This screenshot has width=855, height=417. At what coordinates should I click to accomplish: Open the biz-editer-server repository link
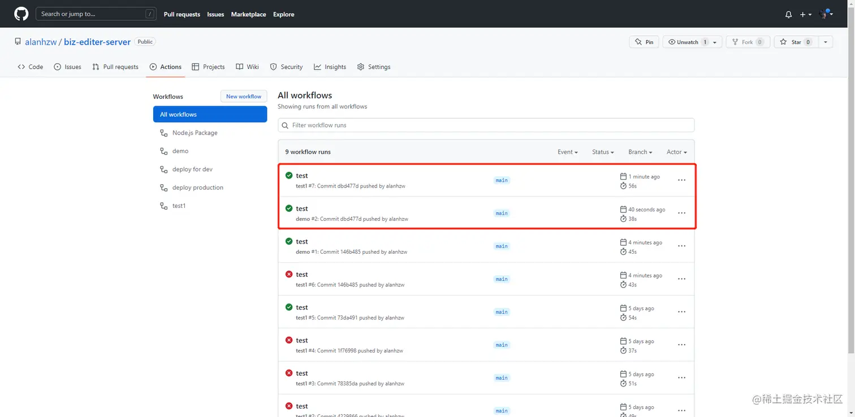(x=97, y=42)
